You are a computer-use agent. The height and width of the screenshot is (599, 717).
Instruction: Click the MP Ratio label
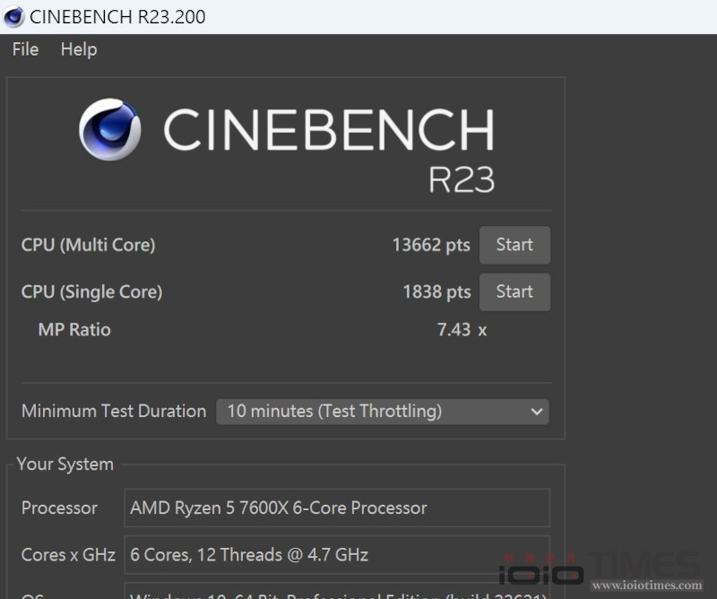tap(74, 329)
